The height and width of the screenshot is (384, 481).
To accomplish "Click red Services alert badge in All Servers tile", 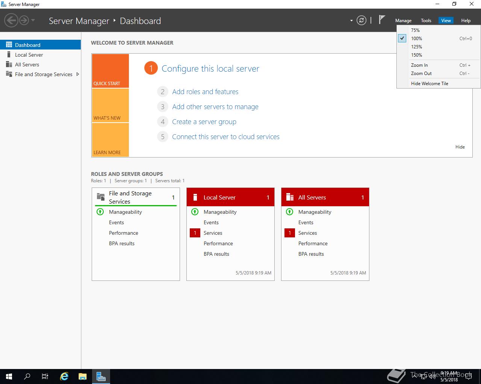I will (x=290, y=233).
